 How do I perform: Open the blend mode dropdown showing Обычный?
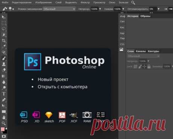click(x=59, y=9)
